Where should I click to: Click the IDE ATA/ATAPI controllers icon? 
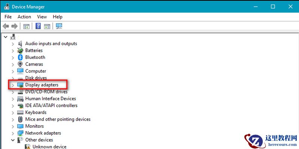click(x=20, y=105)
